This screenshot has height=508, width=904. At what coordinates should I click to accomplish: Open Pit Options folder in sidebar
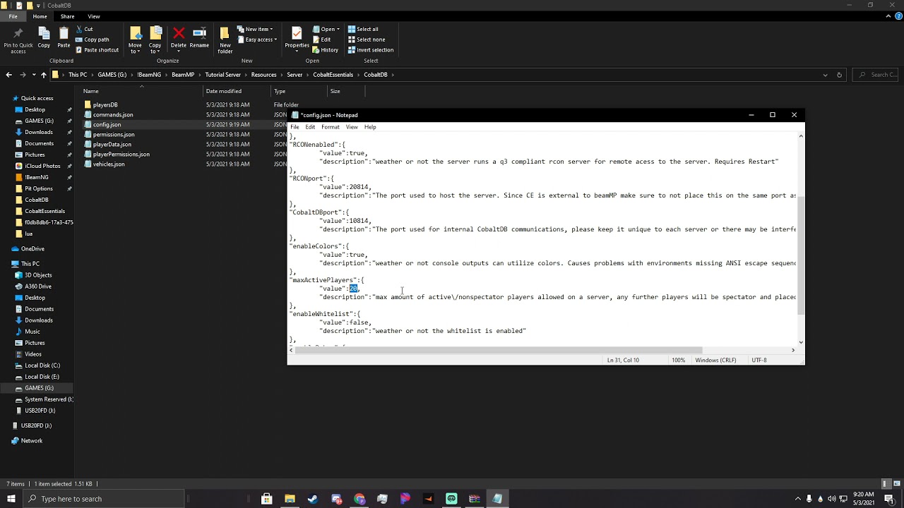coord(38,188)
